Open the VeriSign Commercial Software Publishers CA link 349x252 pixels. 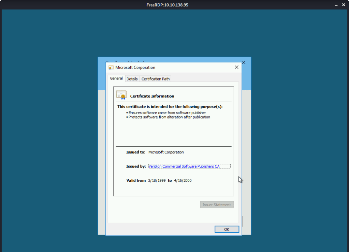[x=184, y=166]
